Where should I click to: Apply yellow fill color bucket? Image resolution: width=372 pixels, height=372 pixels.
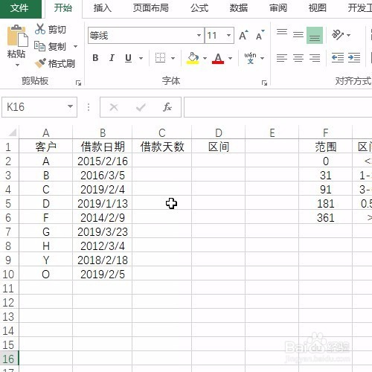pyautogui.click(x=193, y=58)
